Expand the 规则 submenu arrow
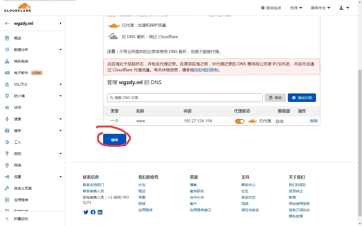 [x=60, y=154]
